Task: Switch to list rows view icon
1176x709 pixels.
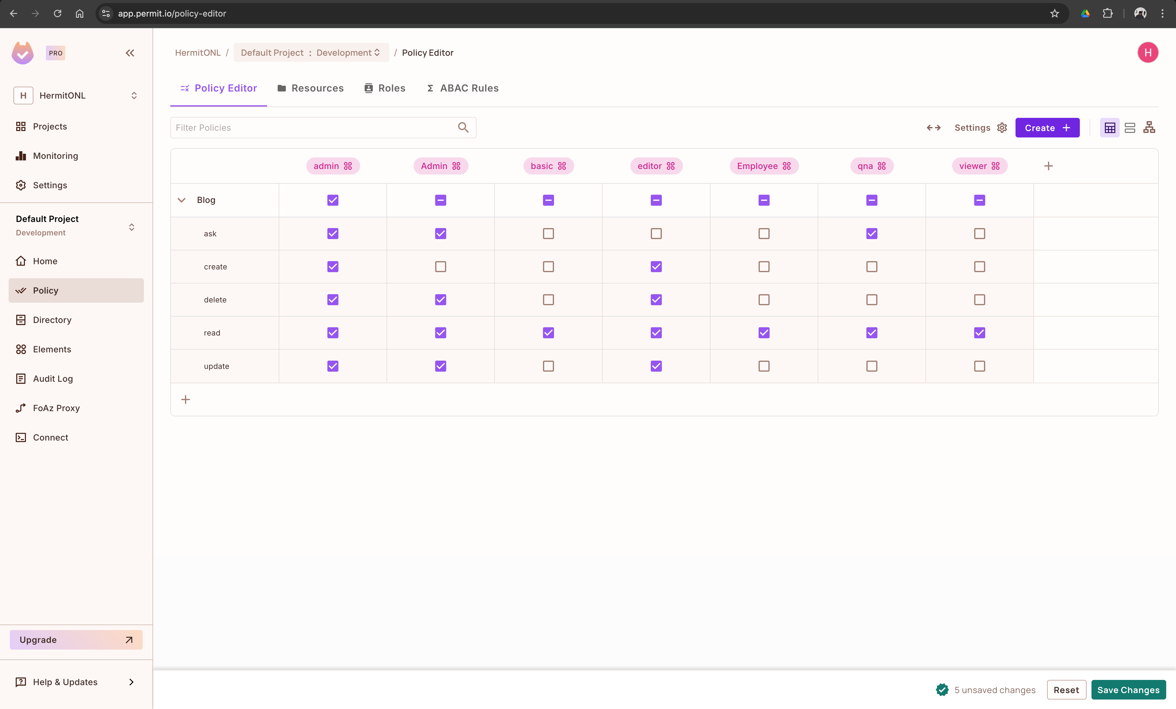Action: 1130,127
